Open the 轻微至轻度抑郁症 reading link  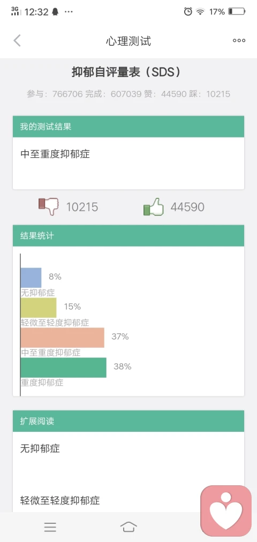pyautogui.click(x=60, y=500)
